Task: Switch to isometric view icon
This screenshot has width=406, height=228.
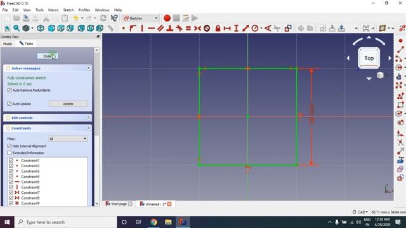Action: [41, 28]
